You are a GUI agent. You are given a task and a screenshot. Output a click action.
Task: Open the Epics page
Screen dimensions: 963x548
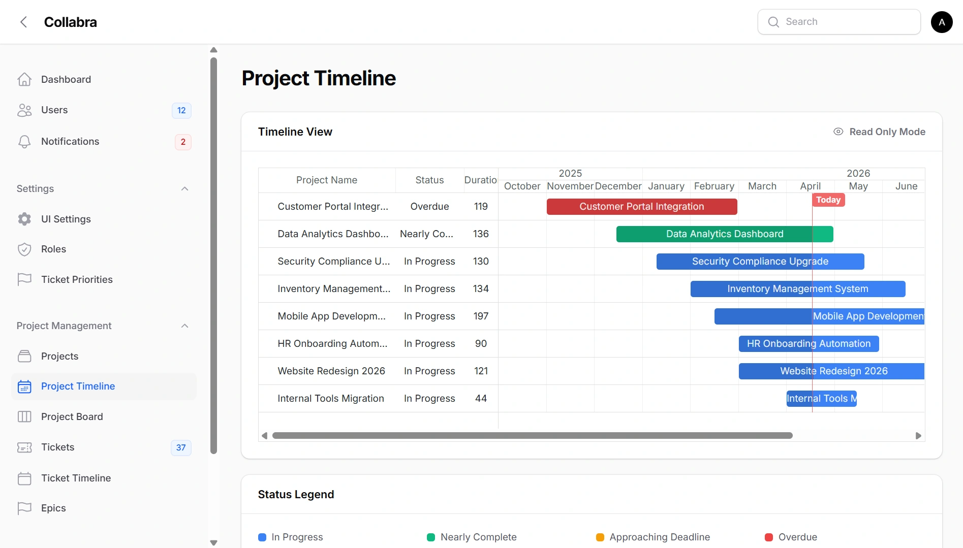[104, 508]
